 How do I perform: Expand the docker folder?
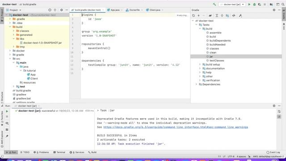click(x=10, y=51)
